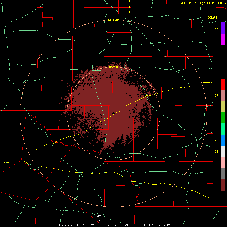227x227 pixels.
Task: Click the BD yellow legend swatch
Action: point(223,107)
